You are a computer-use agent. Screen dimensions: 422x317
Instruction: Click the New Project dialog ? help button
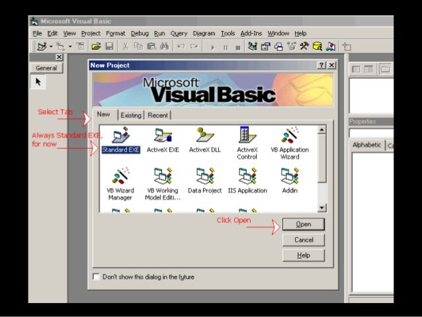click(321, 65)
